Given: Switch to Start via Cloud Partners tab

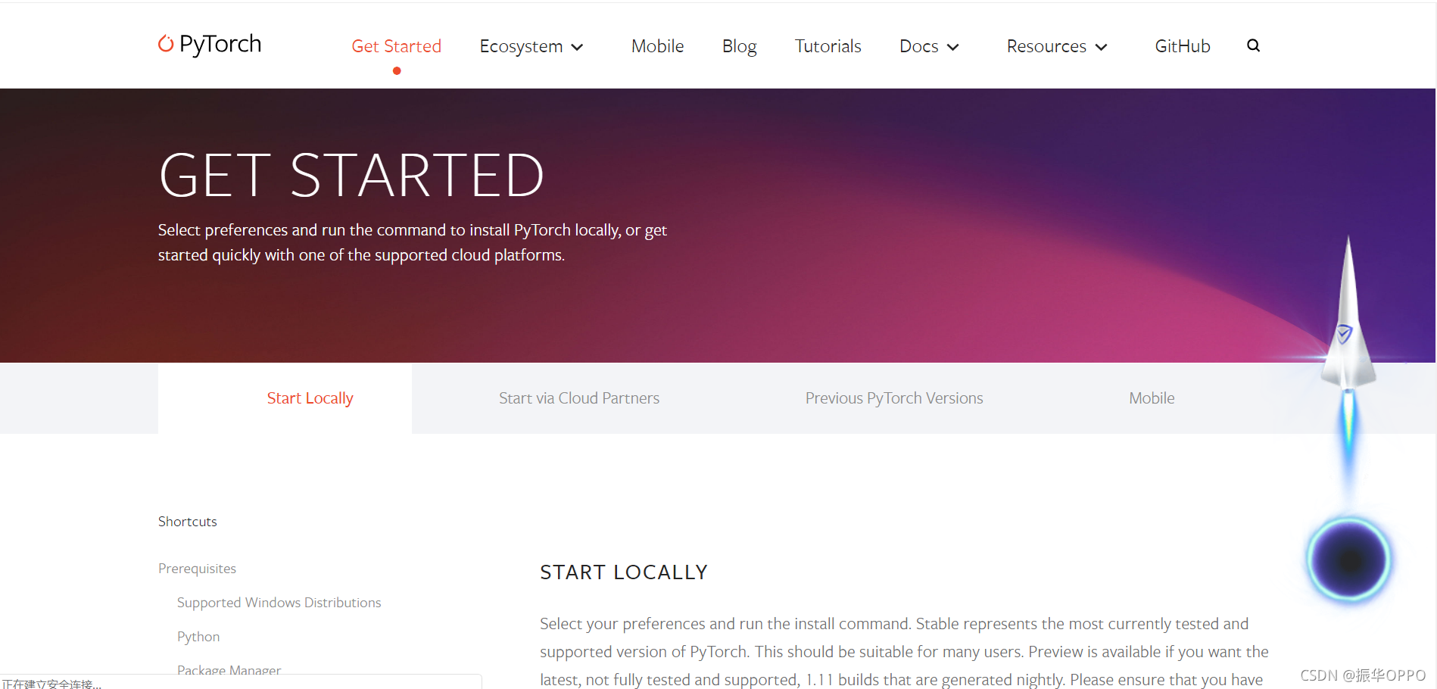Looking at the screenshot, I should (579, 398).
